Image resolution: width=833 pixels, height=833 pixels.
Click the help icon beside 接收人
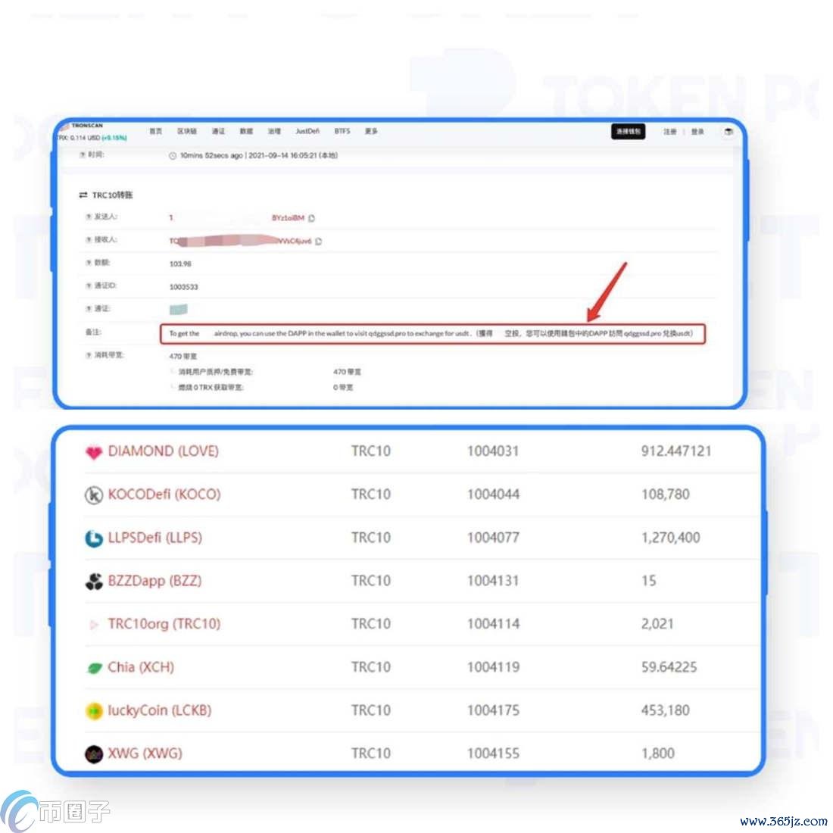(89, 239)
